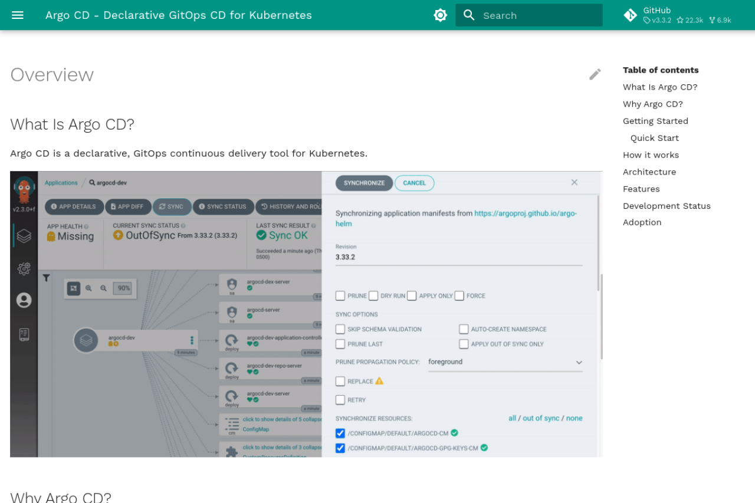Select 'Quick Start' in table of contents
This screenshot has height=503, width=755.
(655, 138)
